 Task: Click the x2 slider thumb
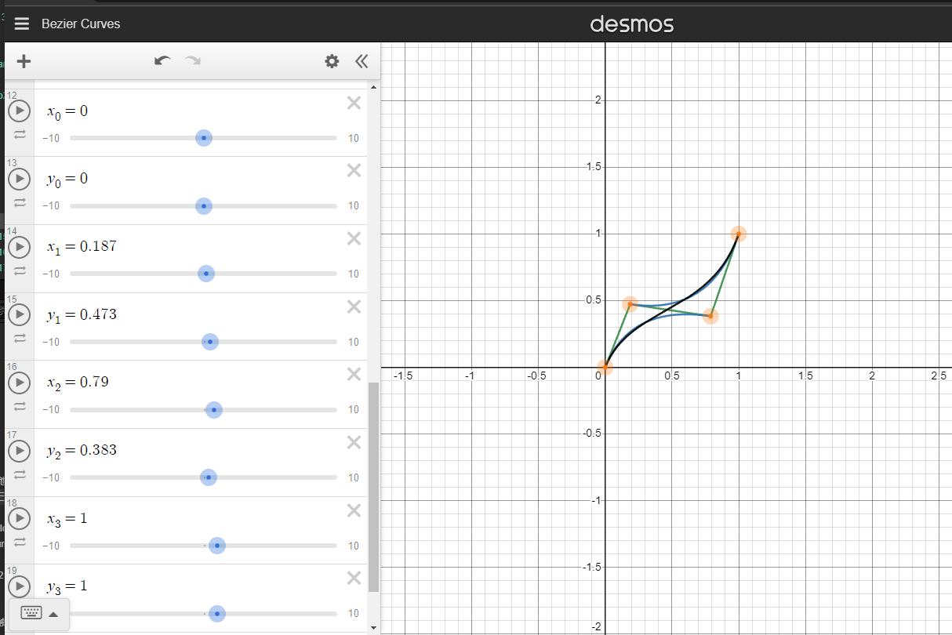214,410
